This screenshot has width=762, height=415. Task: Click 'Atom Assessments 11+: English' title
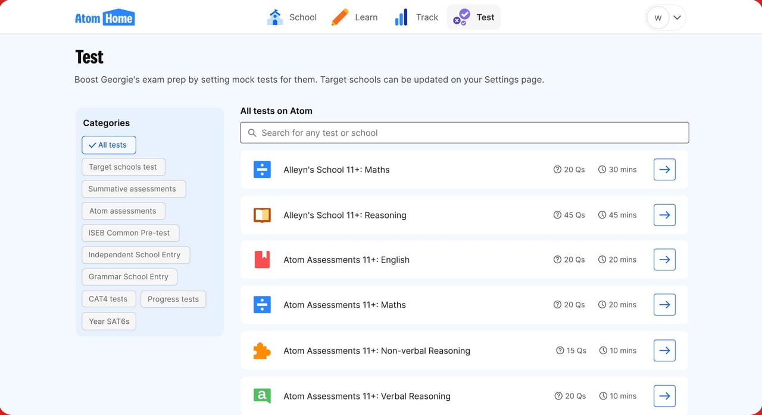tap(346, 260)
